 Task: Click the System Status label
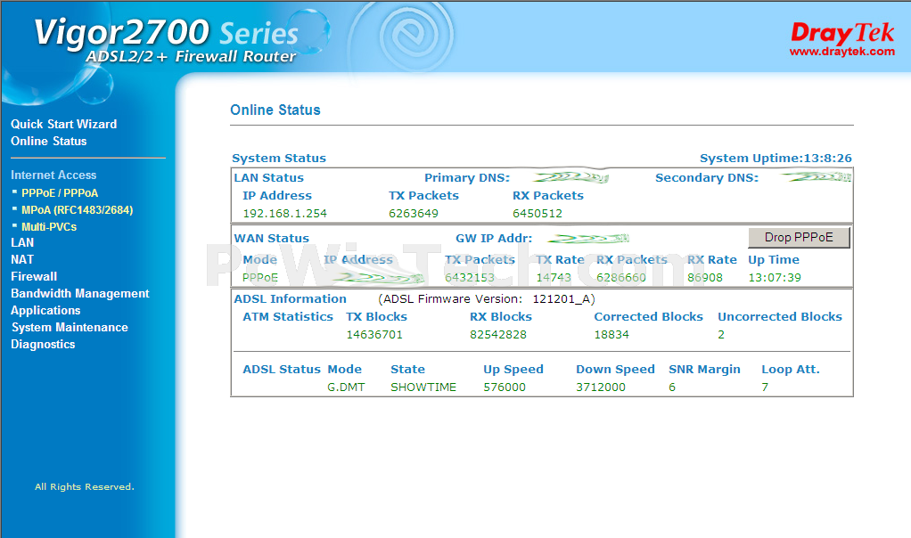[279, 158]
